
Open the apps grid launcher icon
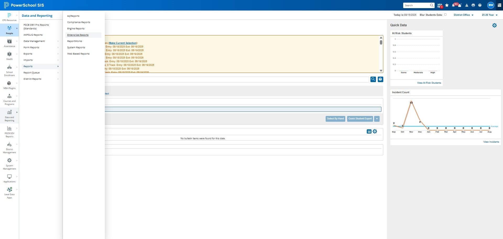[499, 5]
